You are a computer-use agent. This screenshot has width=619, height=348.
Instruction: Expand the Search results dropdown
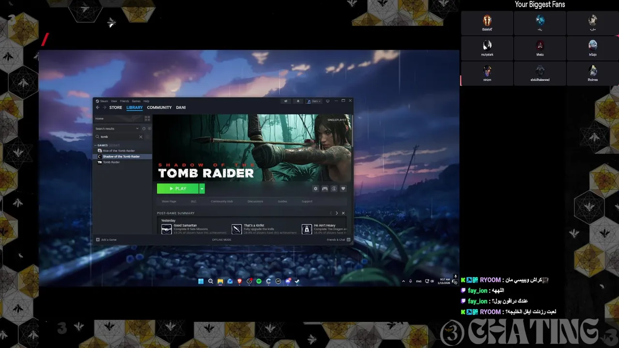[117, 129]
